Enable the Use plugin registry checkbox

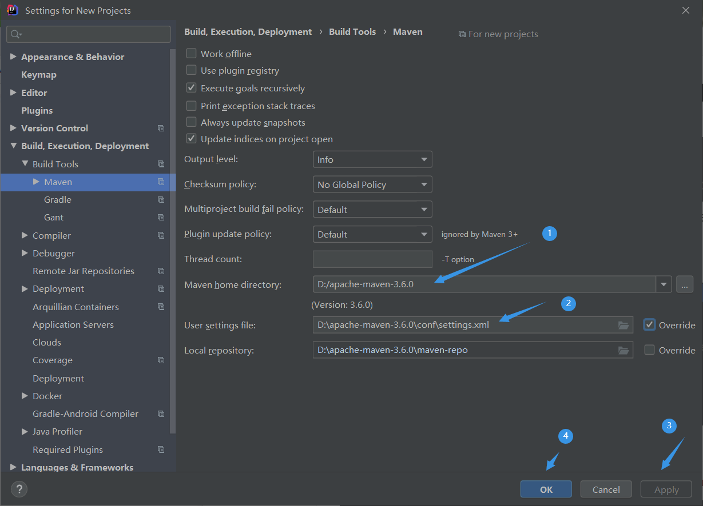(192, 71)
